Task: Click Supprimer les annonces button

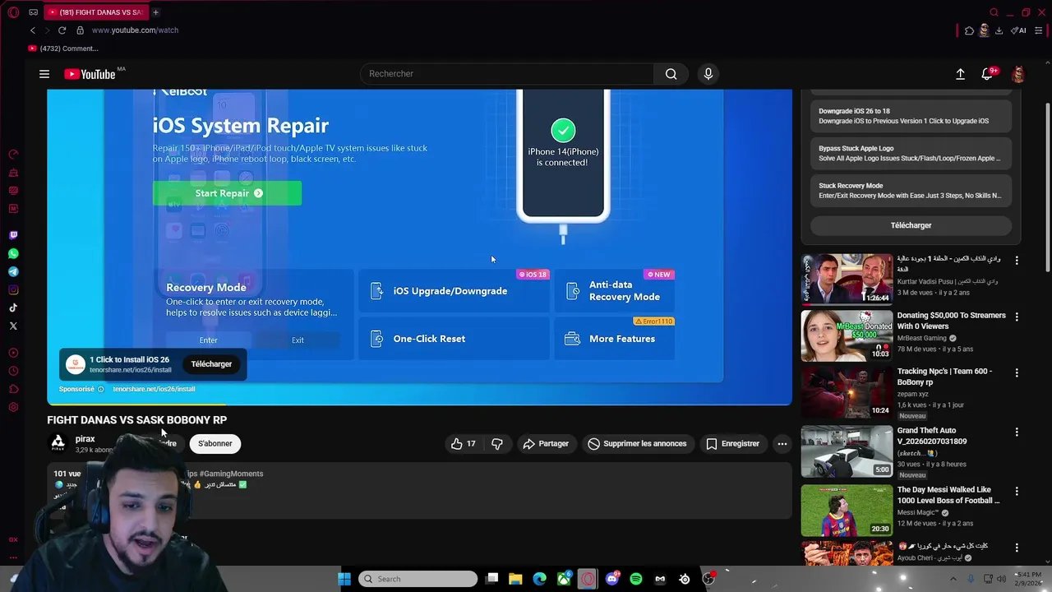Action: click(637, 444)
